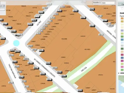Image resolution: width=124 pixels, height=93 pixels.
Task: Click door number label 1759
Action: tap(30, 24)
